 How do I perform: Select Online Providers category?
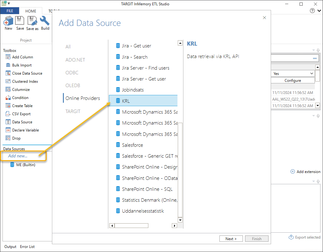click(83, 98)
